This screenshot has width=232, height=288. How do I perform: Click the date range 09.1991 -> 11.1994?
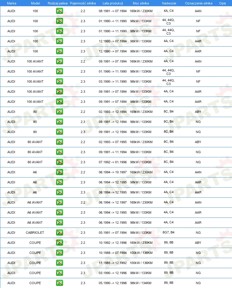click(x=113, y=152)
